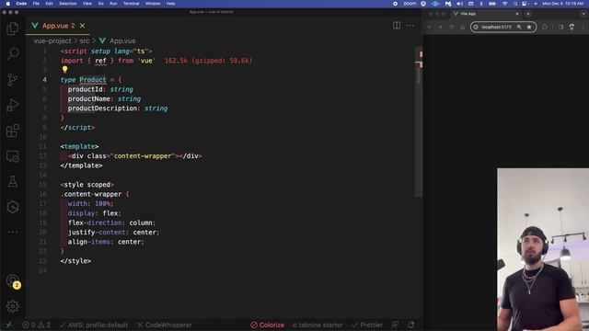This screenshot has width=589, height=331.
Task: Open the Explorer view in activity bar
Action: (x=12, y=29)
